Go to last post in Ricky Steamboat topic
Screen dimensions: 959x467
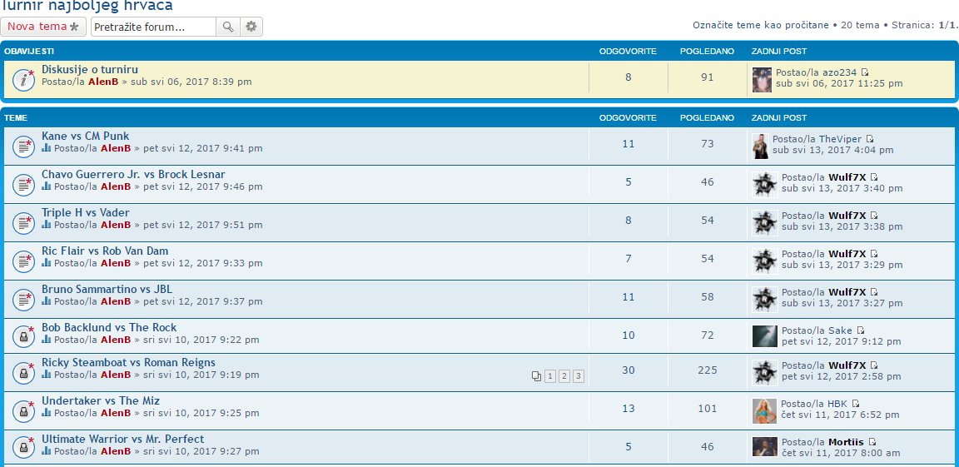click(875, 365)
